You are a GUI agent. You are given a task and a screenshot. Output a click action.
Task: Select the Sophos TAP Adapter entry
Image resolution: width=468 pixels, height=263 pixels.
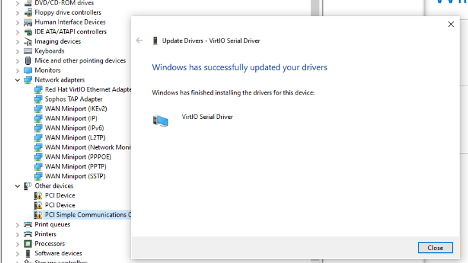coord(73,99)
